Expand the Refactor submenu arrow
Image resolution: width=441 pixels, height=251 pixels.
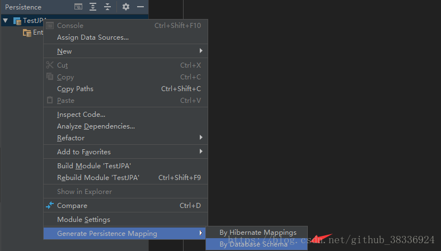(201, 138)
